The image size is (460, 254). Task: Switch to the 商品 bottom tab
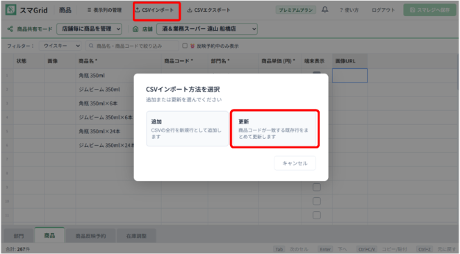(x=49, y=235)
